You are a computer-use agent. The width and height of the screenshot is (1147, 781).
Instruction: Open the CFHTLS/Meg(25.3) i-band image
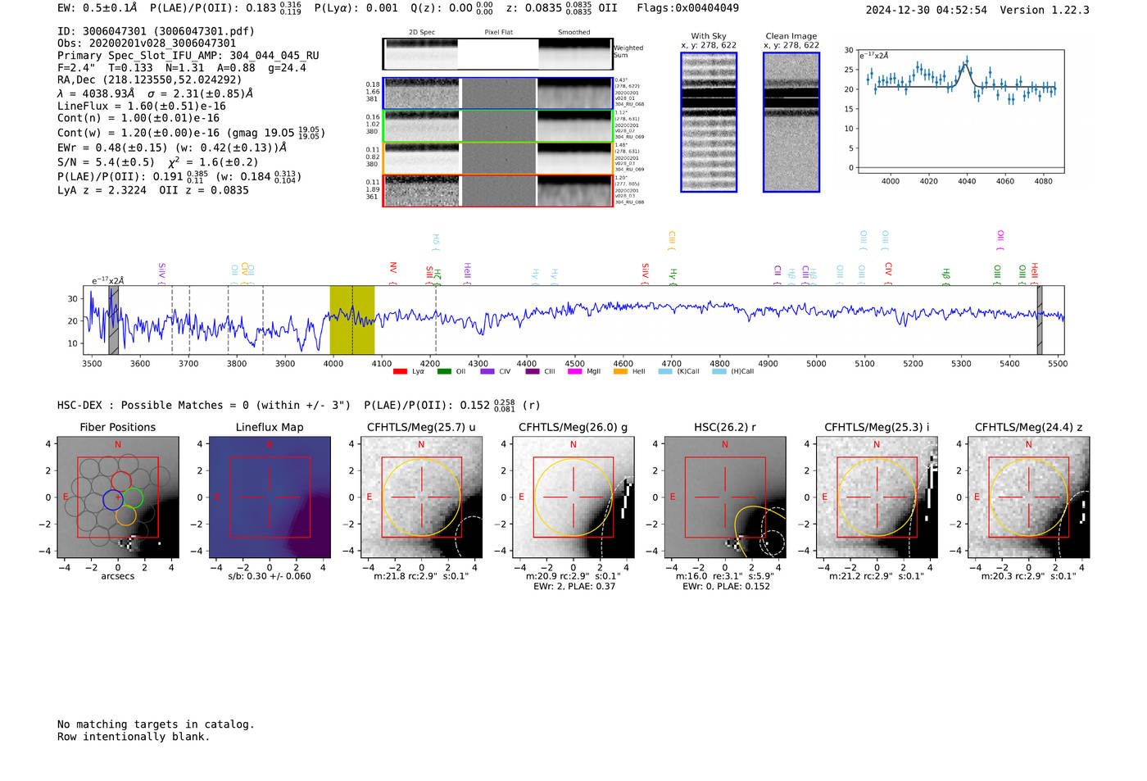pyautogui.click(x=877, y=497)
